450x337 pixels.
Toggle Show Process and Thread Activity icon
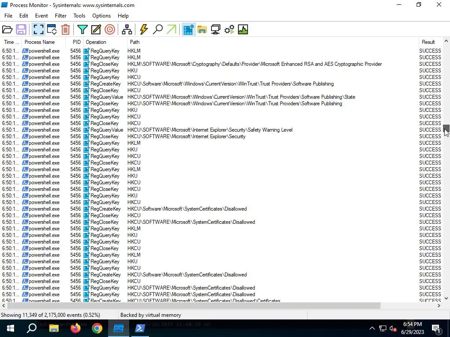229,29
